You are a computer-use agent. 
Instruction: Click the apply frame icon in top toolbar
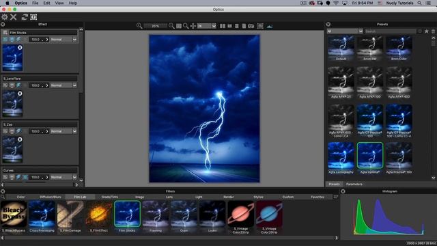[33, 17]
